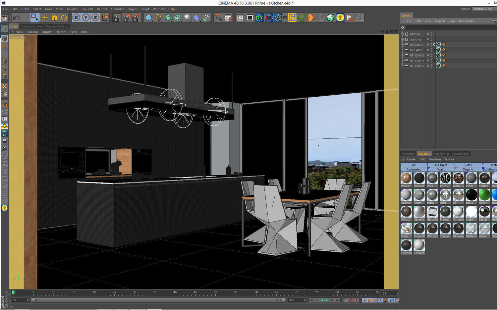
Task: Expand the Kitchen object group
Action: pyautogui.click(x=403, y=34)
